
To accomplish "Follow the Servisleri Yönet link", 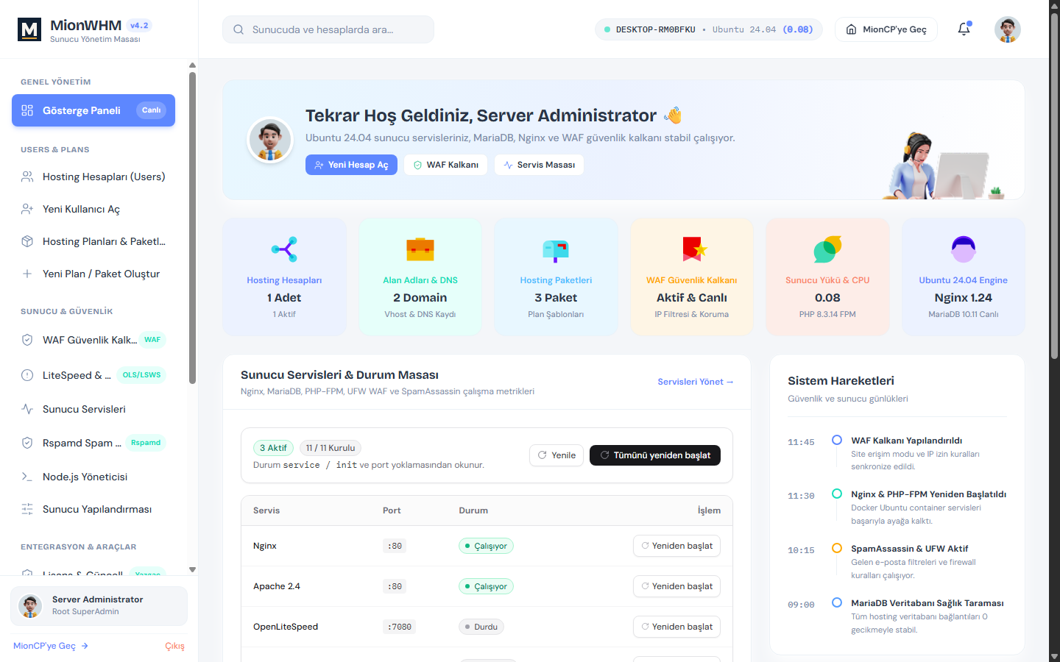I will click(x=696, y=382).
